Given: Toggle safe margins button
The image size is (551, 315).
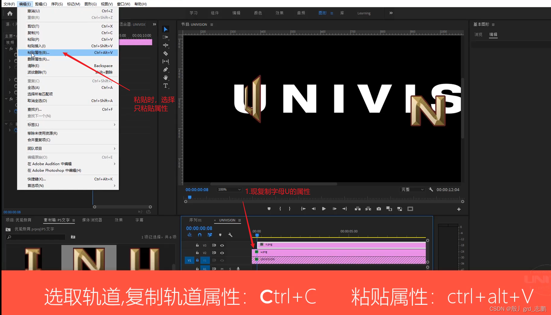Looking at the screenshot, I should [x=410, y=209].
